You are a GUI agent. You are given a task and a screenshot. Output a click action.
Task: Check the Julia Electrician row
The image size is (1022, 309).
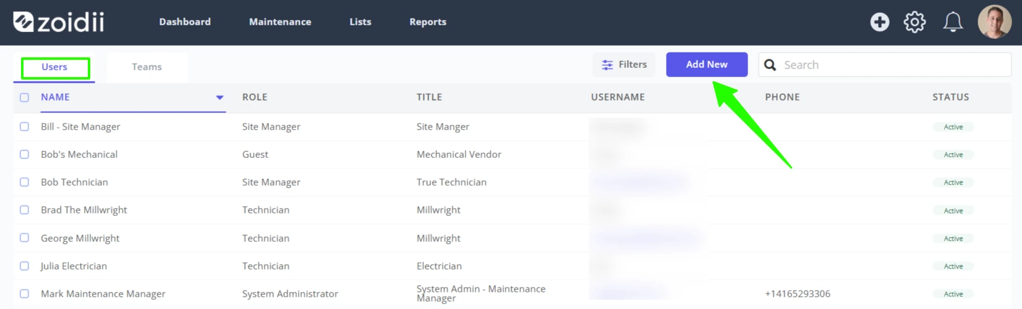tap(24, 266)
